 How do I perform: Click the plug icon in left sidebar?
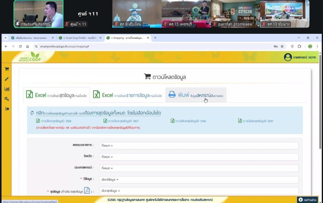pyautogui.click(x=7, y=79)
